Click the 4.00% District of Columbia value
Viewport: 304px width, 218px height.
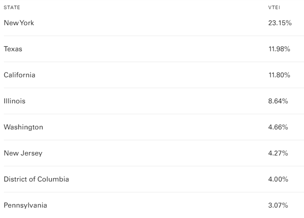(x=278, y=179)
